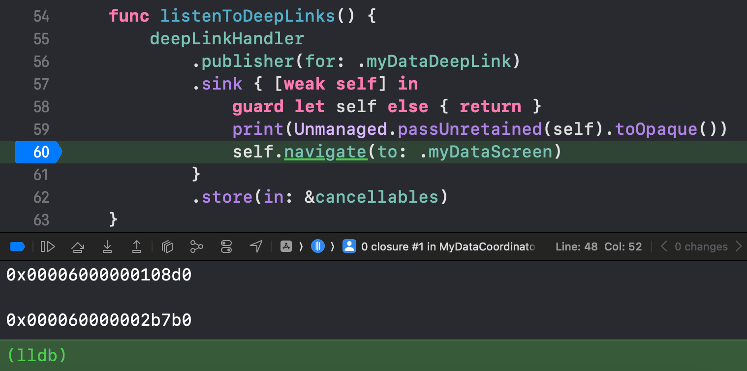The image size is (747, 371).
Task: Click line number 57 in the gutter
Action: [41, 84]
